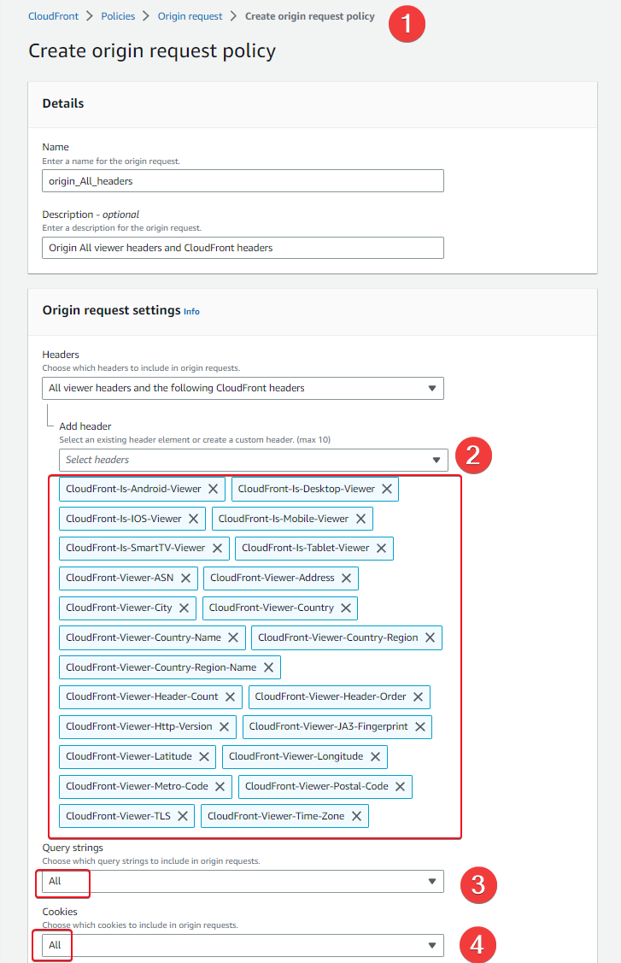Remove CloudFront-Viewer-Longitude header tag
Screen dimensions: 621x963
click(375, 757)
